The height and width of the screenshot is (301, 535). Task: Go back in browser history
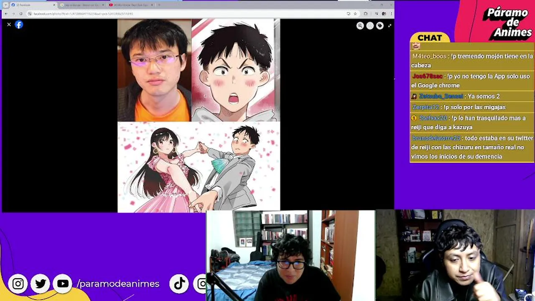[6, 14]
